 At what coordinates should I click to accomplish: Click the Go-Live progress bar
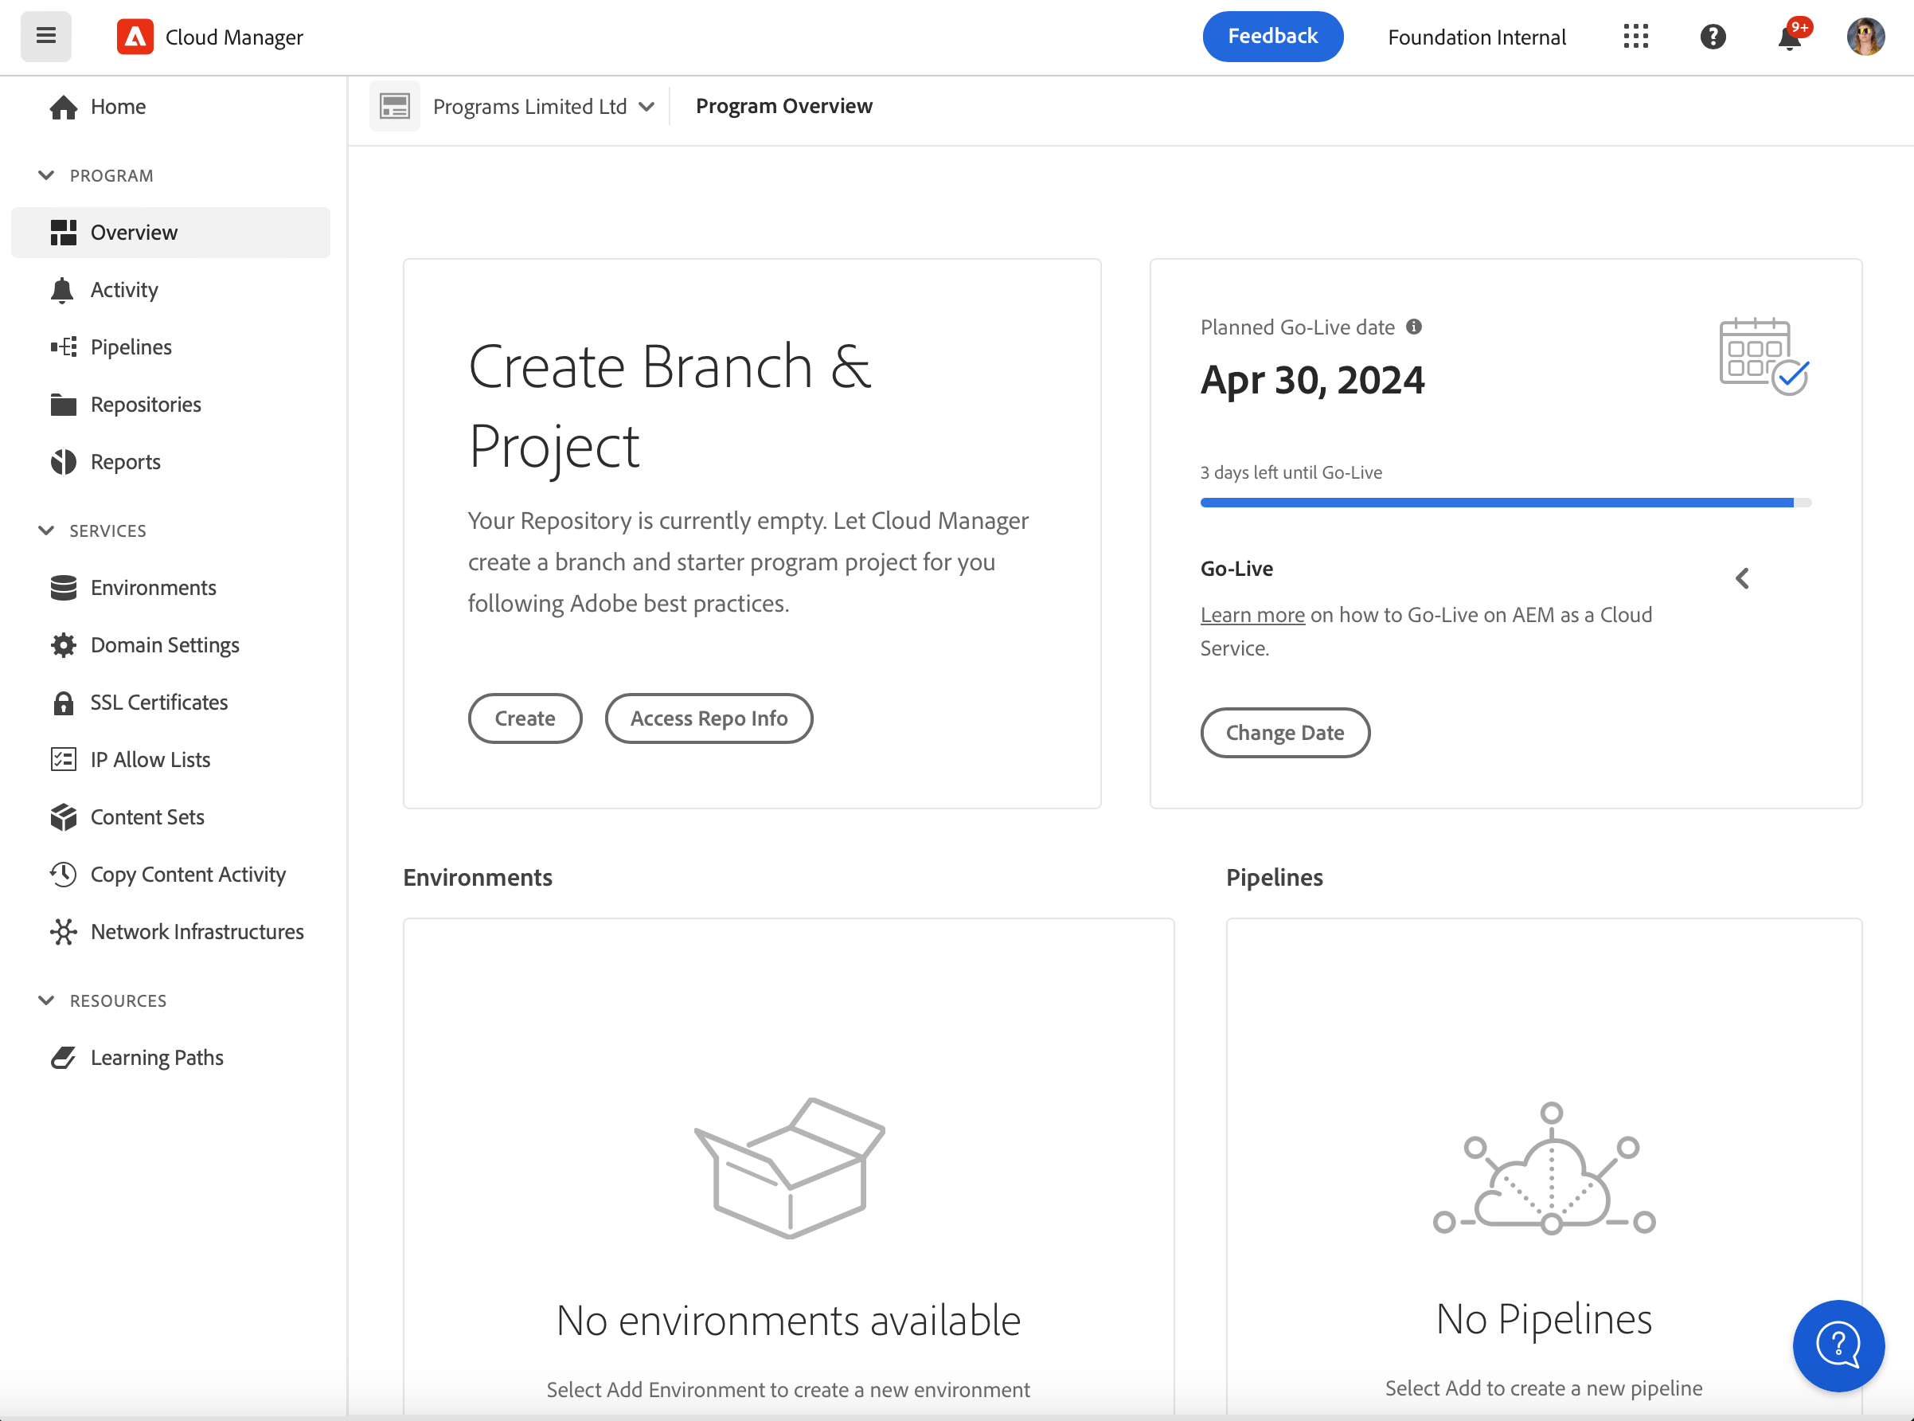[x=1505, y=503]
